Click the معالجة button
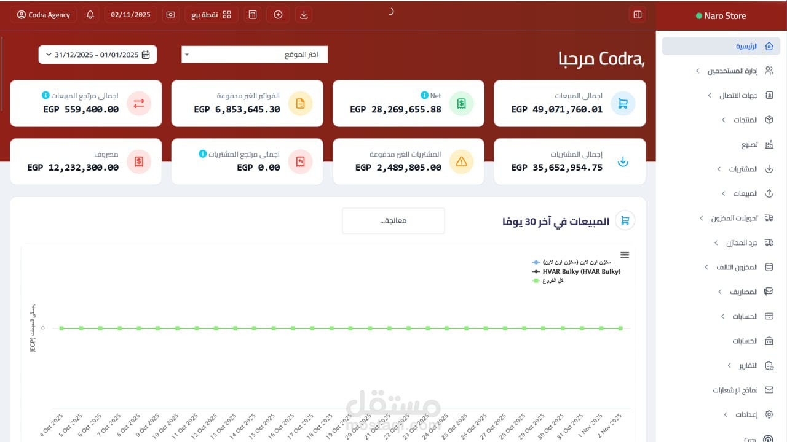787x442 pixels. [x=393, y=220]
